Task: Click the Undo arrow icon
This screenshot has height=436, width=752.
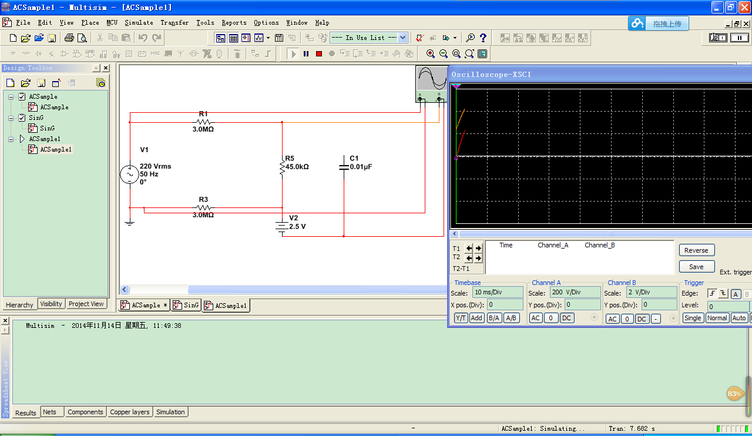Action: pos(143,38)
